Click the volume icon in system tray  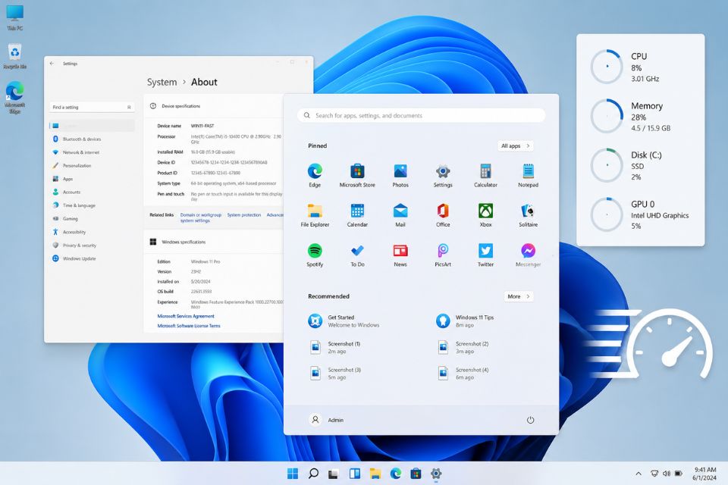click(x=667, y=474)
